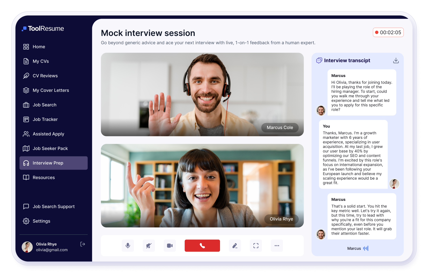Screen dimensions: 428x277
Task: Open the annotation pen tool in call controls
Action: 235,246
